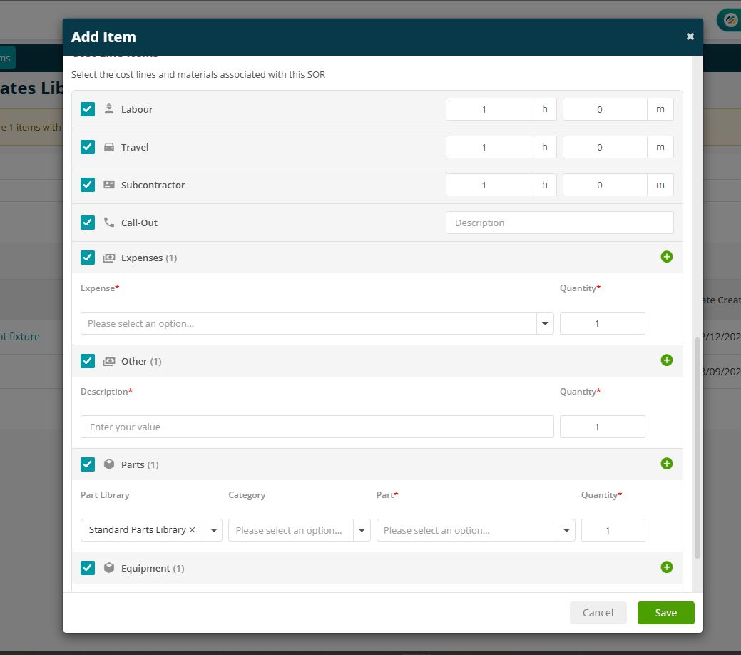Click the 'Travel' label text
The width and height of the screenshot is (741, 655).
tap(135, 147)
